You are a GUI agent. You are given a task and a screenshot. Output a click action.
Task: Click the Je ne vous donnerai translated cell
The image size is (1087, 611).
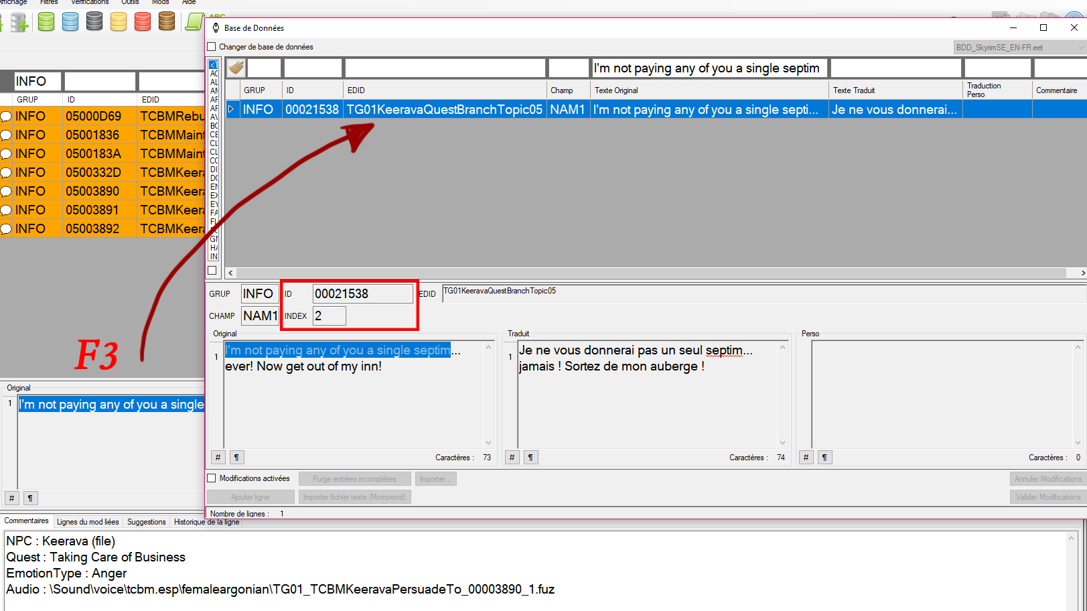click(x=895, y=109)
